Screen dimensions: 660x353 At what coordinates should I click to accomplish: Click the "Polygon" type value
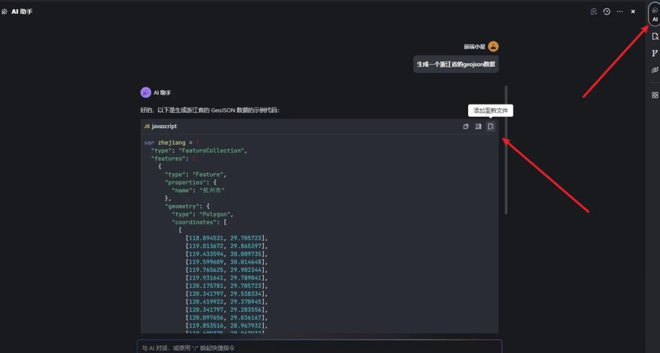tap(215, 214)
